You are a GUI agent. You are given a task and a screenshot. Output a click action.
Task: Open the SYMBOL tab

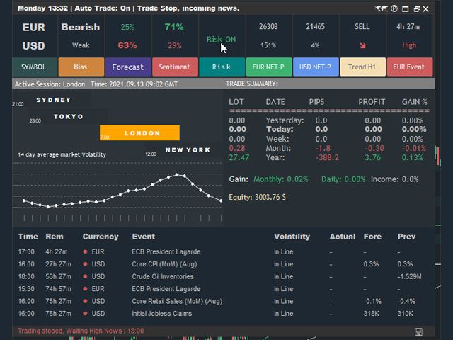point(33,67)
